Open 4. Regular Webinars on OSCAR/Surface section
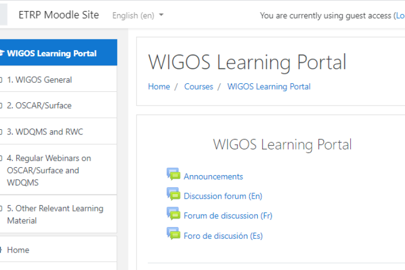The image size is (405, 270). tap(49, 170)
